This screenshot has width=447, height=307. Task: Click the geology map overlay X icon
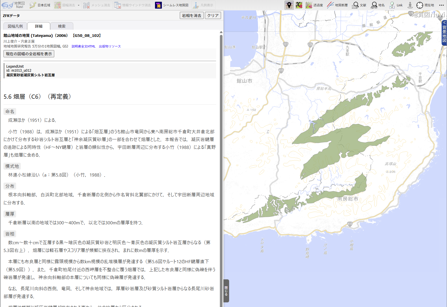299,5
